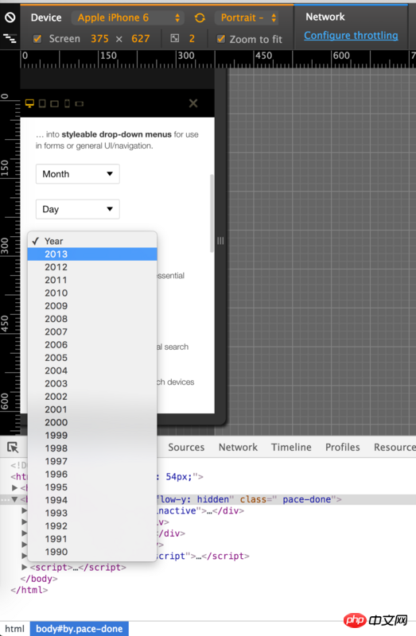
Task: Select the Year placeholder option
Action: 92,242
